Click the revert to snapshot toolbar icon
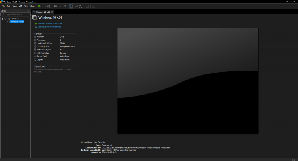This screenshot has width=298, height=161. pos(60,6)
